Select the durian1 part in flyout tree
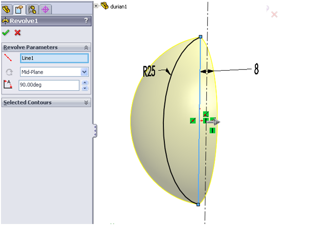 (118, 6)
